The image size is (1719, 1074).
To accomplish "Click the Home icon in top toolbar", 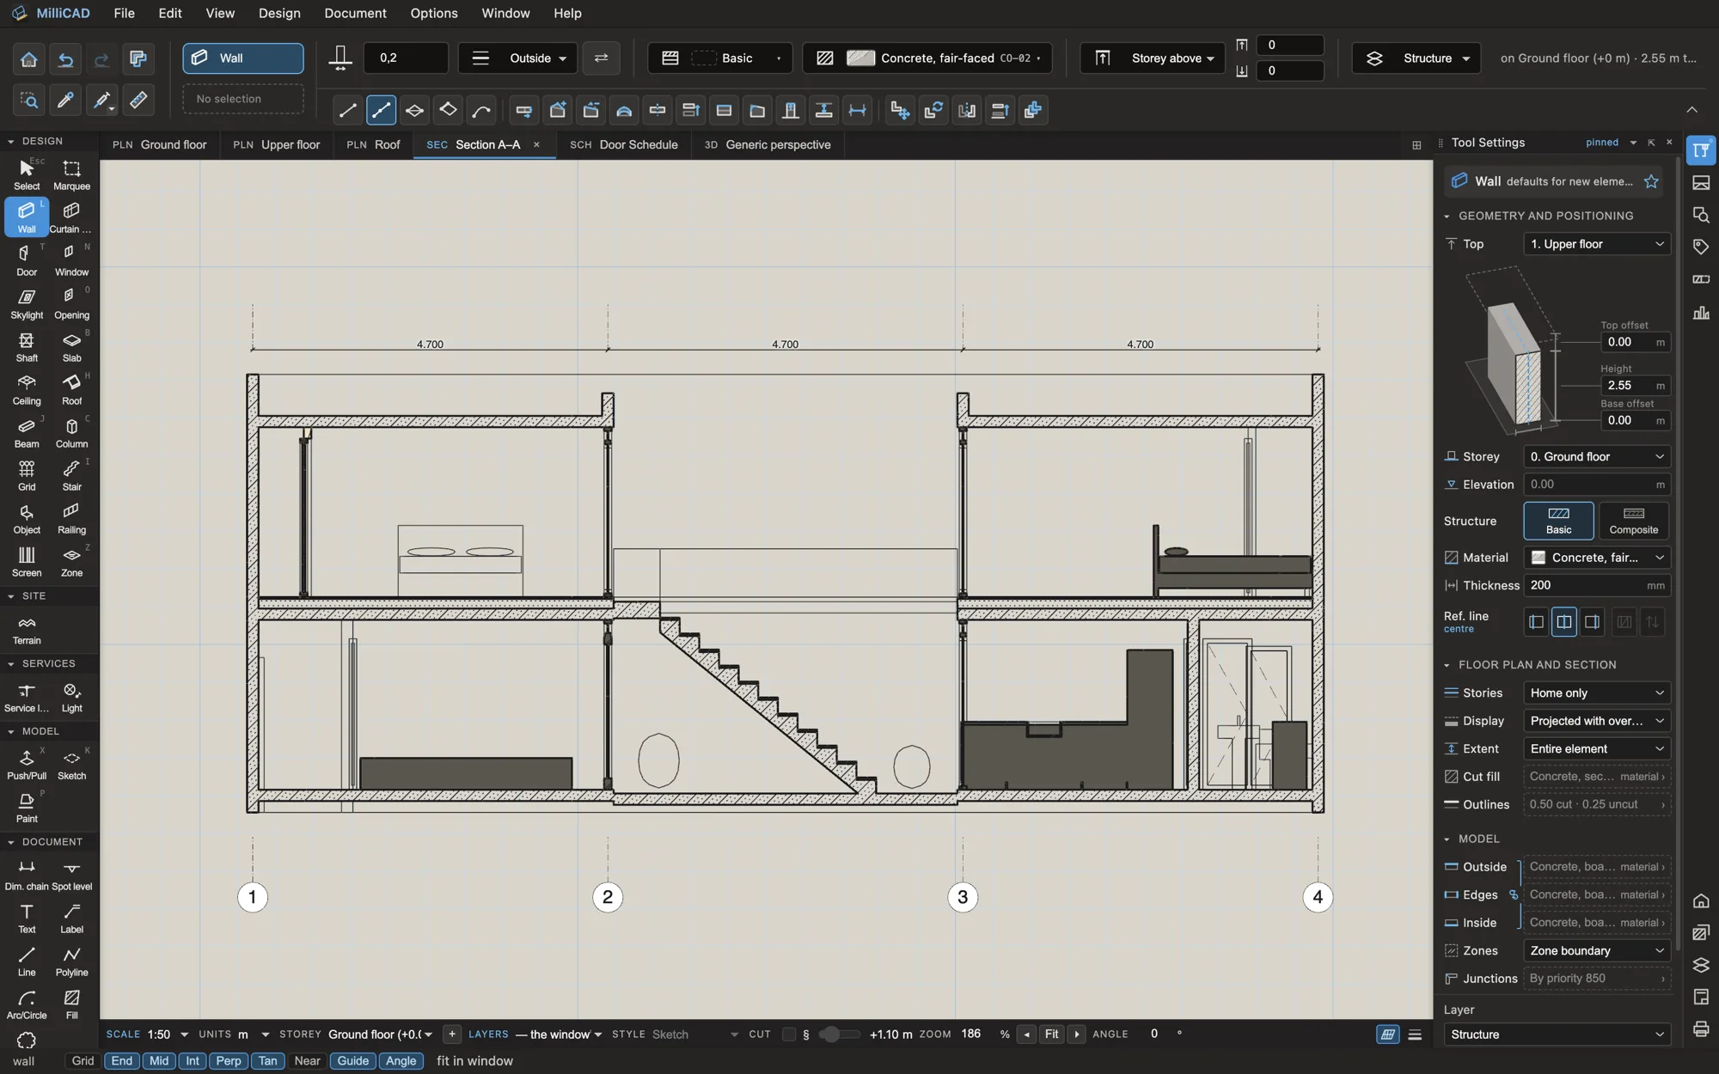I will (x=29, y=59).
